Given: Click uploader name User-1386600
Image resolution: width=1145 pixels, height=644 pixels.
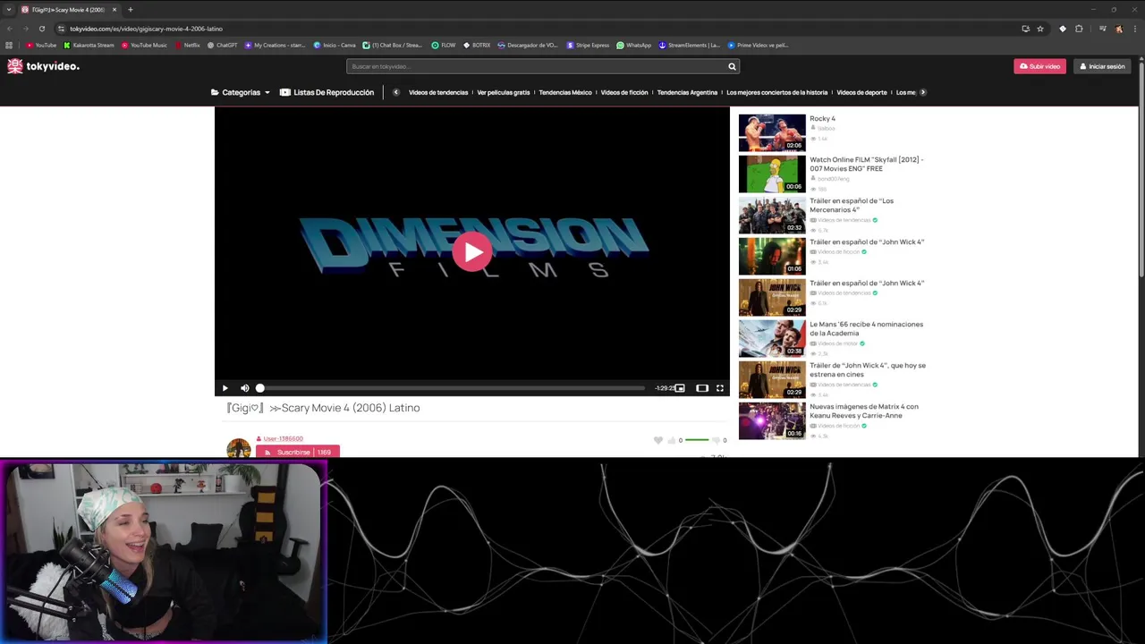Looking at the screenshot, I should (284, 438).
